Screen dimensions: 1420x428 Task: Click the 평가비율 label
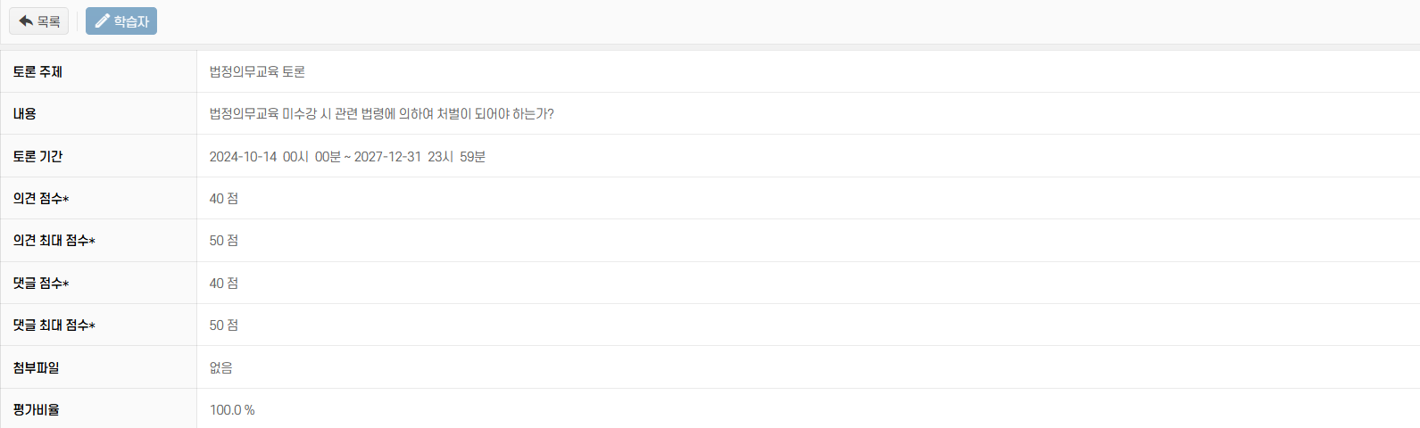click(36, 409)
